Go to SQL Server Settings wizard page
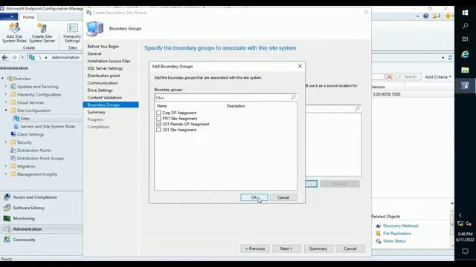 (105, 68)
